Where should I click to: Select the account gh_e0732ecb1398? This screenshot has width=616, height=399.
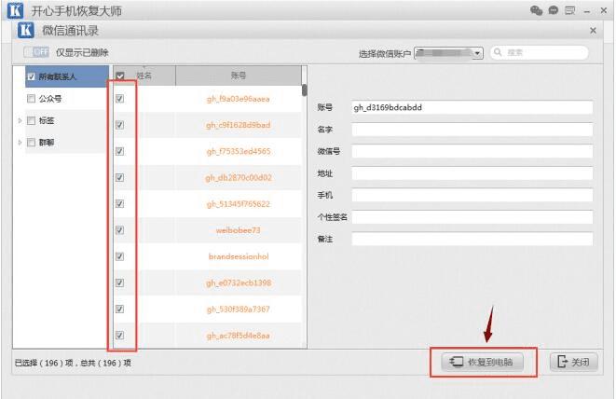tap(239, 283)
